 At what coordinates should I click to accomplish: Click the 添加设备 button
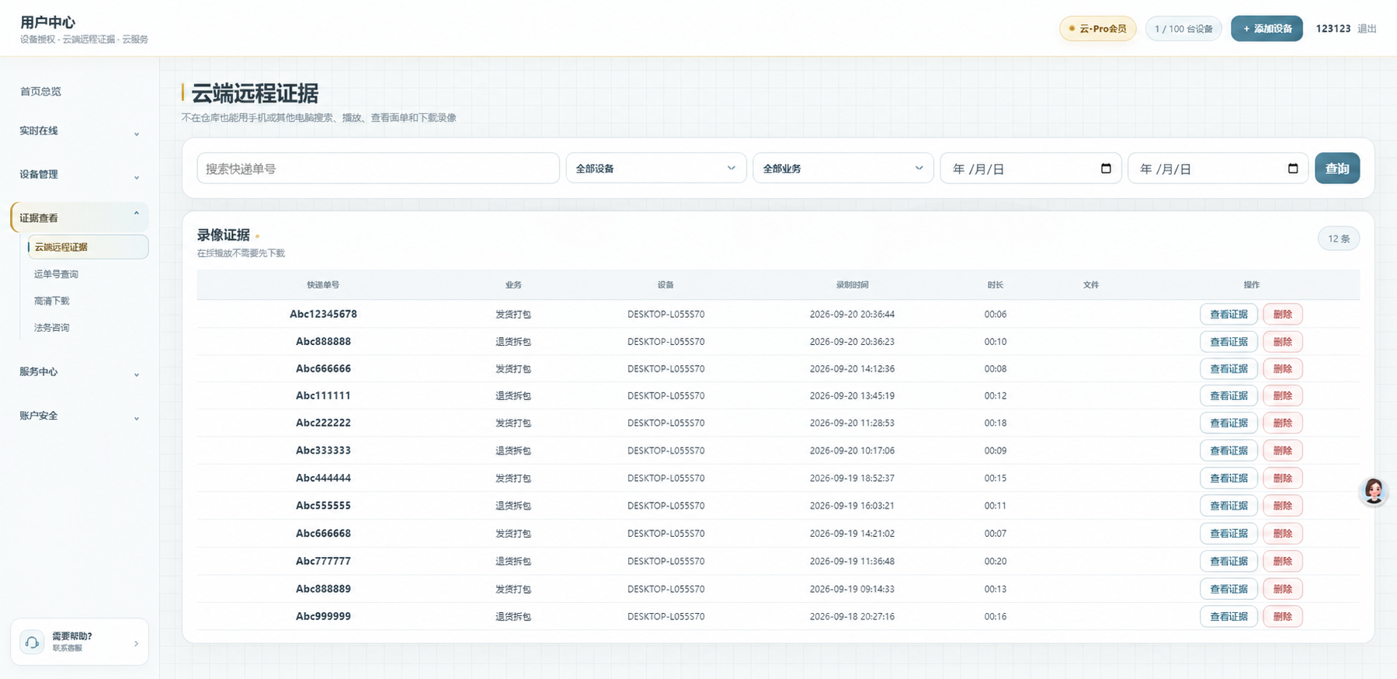[x=1267, y=29]
